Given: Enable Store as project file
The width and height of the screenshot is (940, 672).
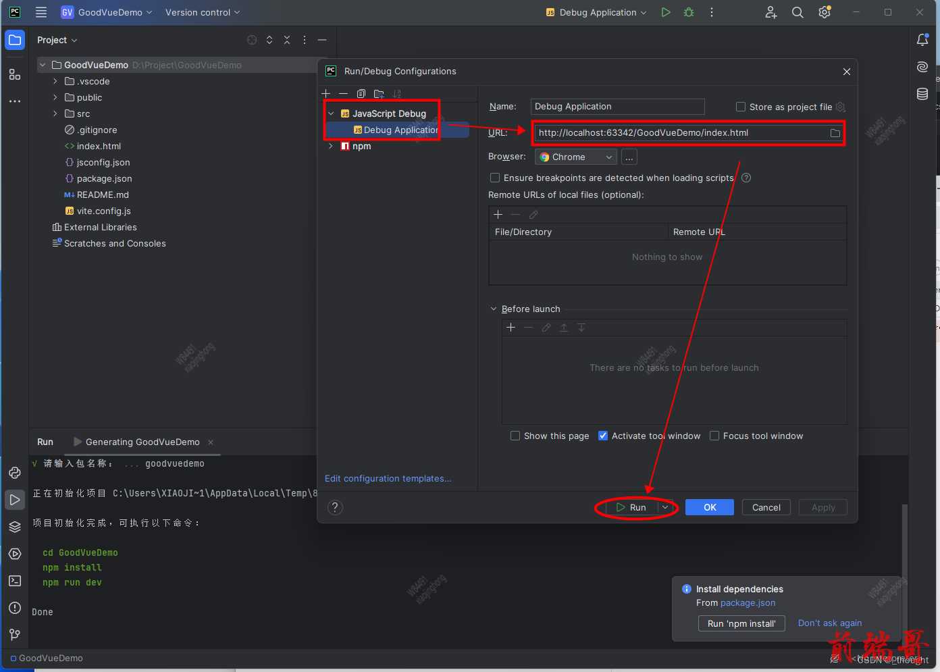Looking at the screenshot, I should pos(741,107).
